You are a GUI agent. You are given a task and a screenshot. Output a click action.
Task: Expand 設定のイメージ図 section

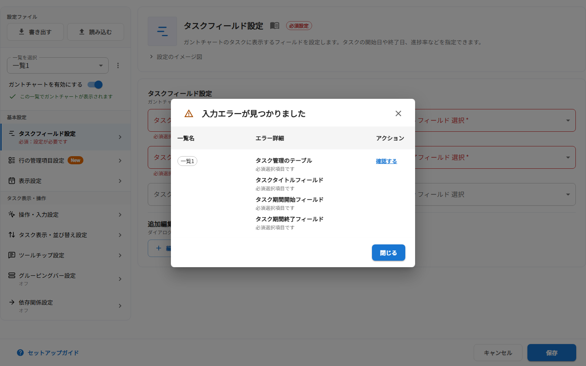click(176, 57)
